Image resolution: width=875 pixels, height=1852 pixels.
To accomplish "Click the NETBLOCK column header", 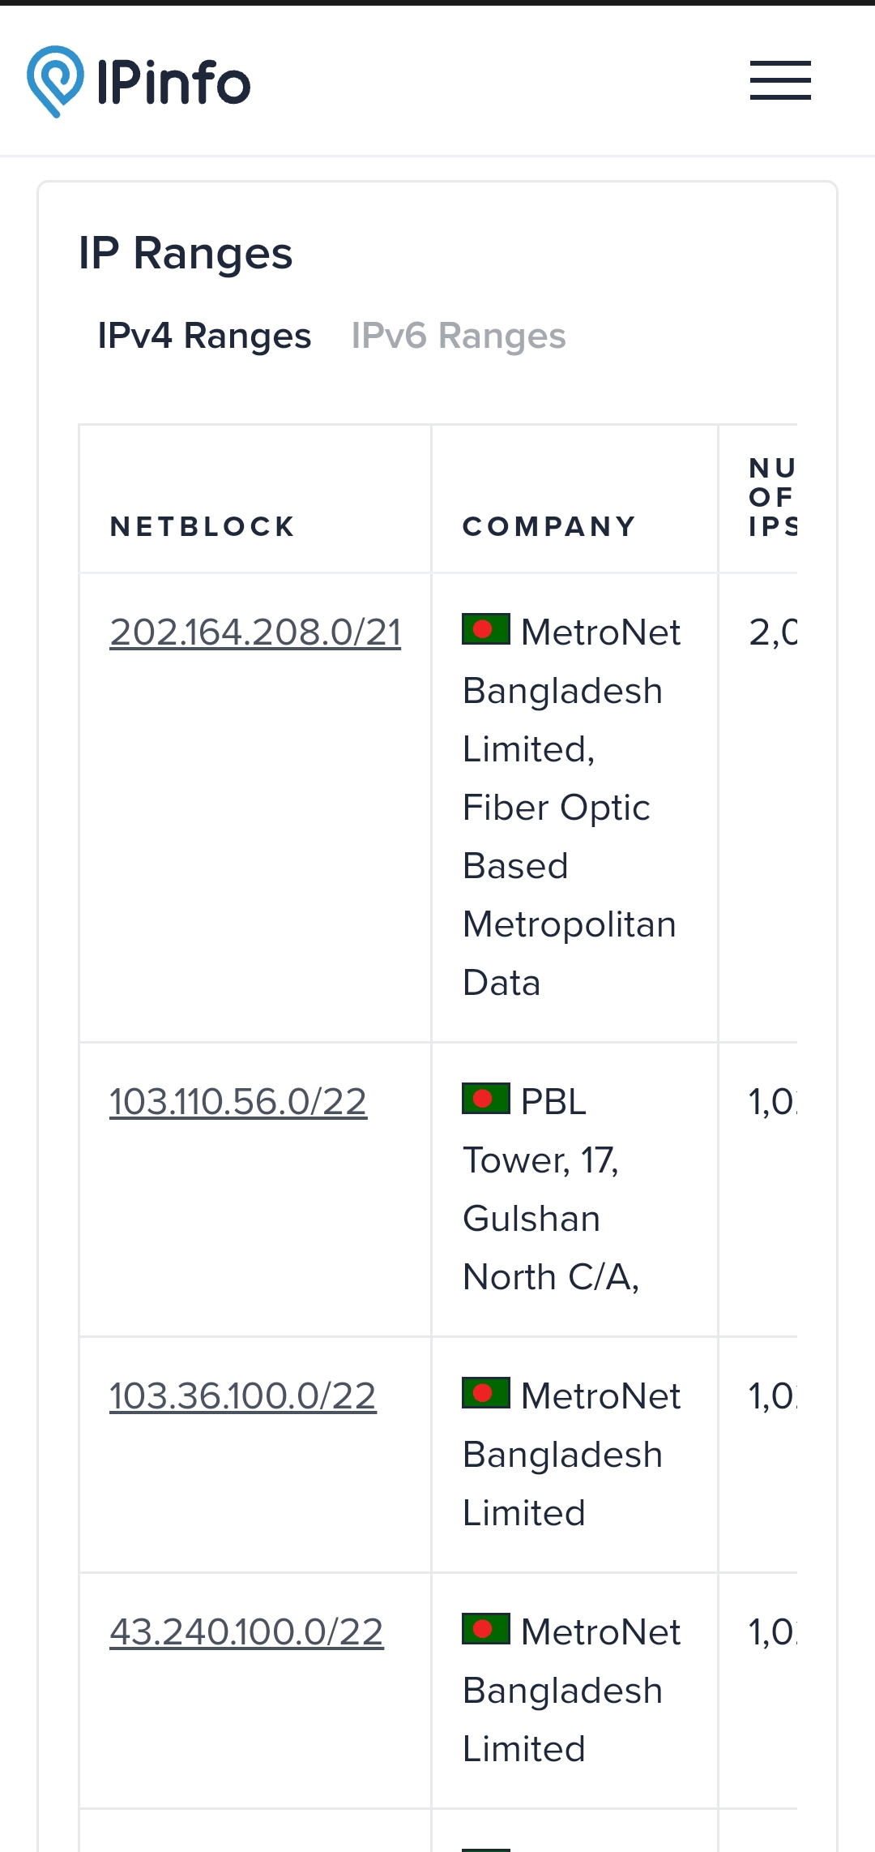I will (x=203, y=526).
